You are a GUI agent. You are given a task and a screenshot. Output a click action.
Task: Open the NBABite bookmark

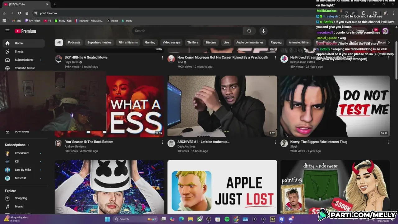[x=89, y=21]
